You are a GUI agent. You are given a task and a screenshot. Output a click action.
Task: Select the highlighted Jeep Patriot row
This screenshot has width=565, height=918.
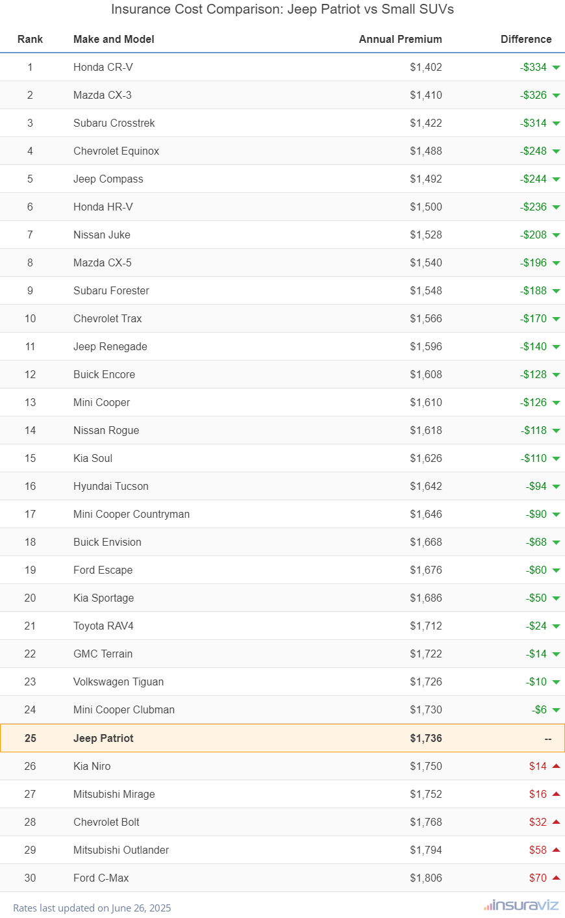pos(282,738)
